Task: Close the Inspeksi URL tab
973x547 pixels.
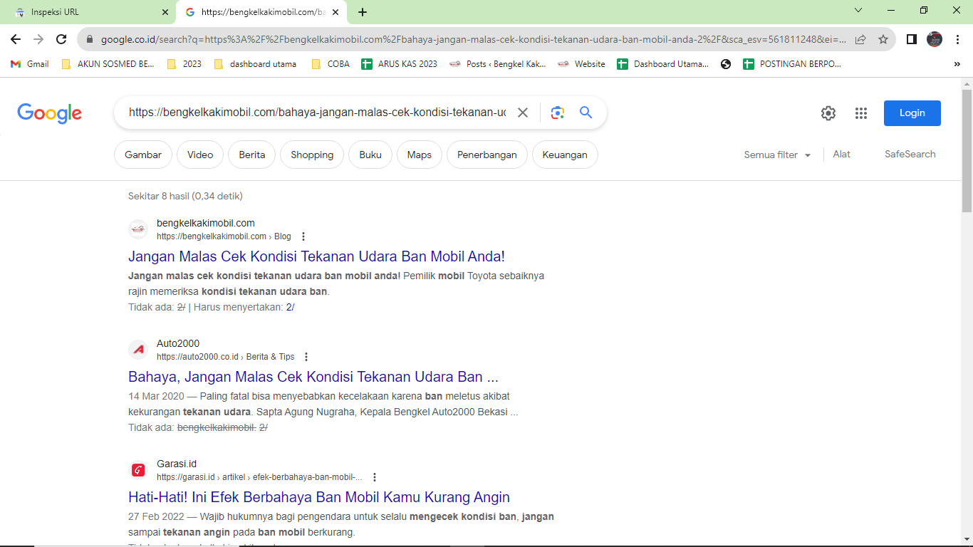Action: (165, 12)
